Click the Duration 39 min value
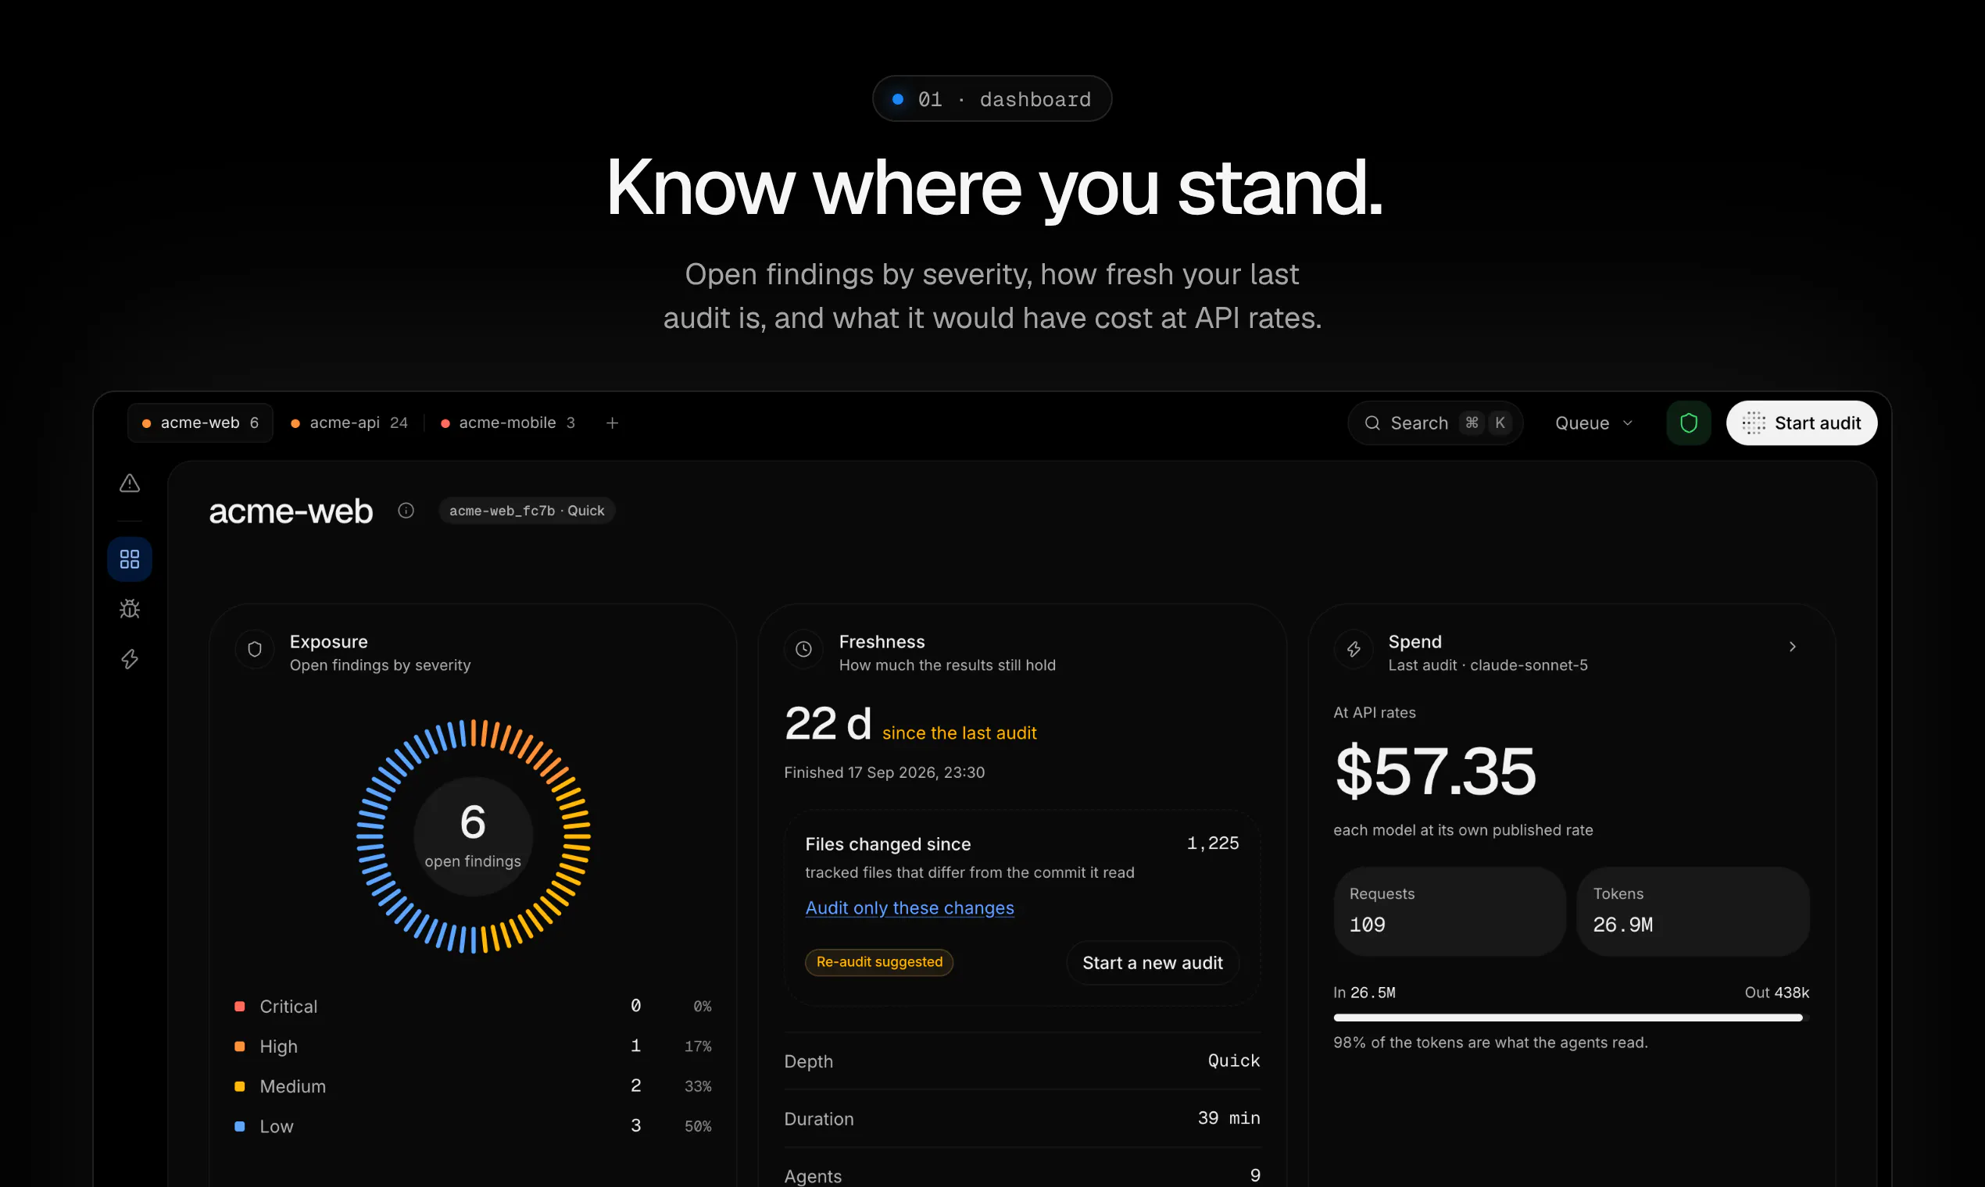Image resolution: width=1985 pixels, height=1187 pixels. click(1229, 1118)
